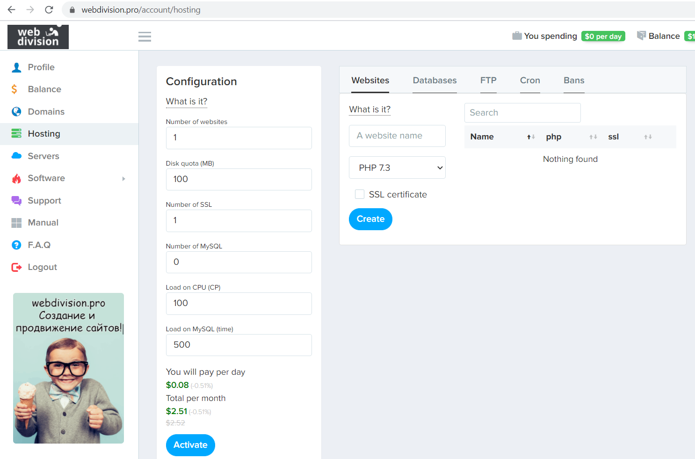The width and height of the screenshot is (695, 459).
Task: Open the PHP 7.3 version dropdown
Action: click(x=397, y=168)
